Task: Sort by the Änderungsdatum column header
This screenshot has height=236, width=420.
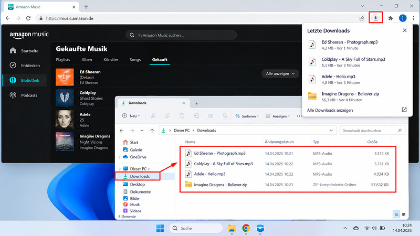Action: pos(279,142)
